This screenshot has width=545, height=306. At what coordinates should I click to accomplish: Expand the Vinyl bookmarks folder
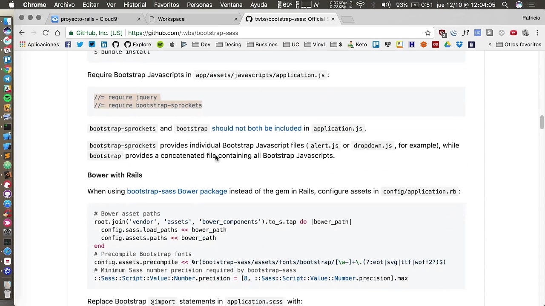coord(315,45)
